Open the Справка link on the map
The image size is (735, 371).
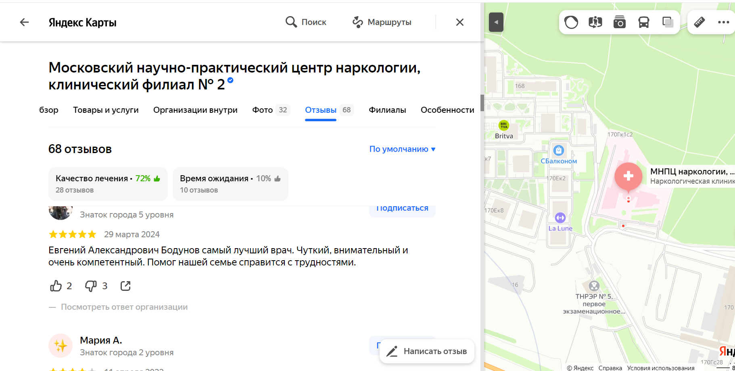(x=610, y=368)
